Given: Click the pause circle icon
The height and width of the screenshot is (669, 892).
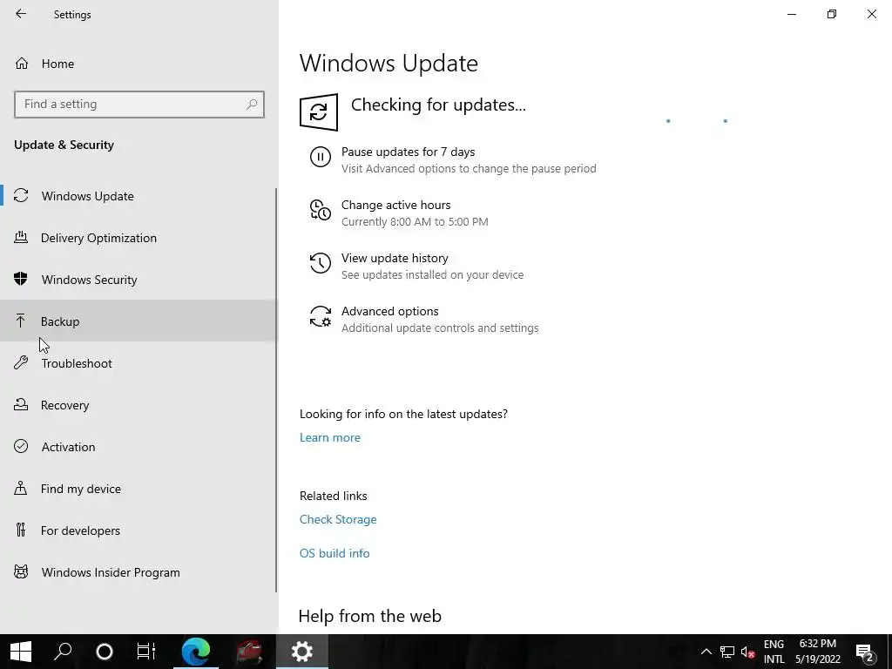Looking at the screenshot, I should [x=321, y=157].
